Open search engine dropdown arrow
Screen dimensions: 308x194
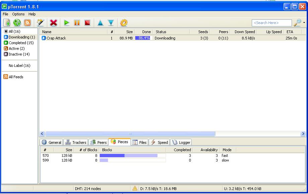[304, 23]
